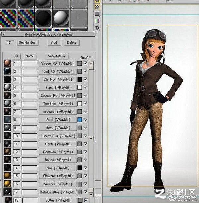Click the Cils_RD material sphere preview
The image size is (199, 203).
coord(8,79)
